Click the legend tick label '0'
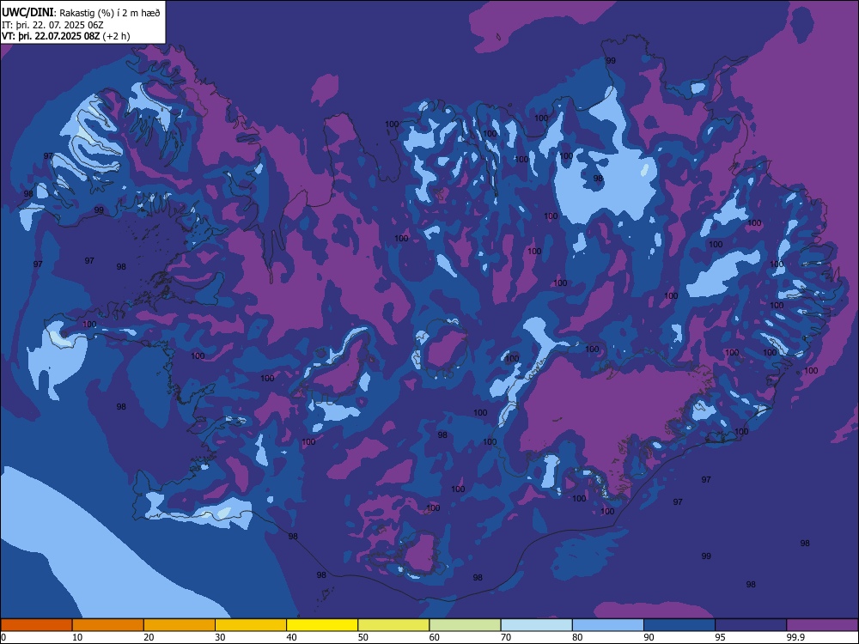 click(3, 637)
